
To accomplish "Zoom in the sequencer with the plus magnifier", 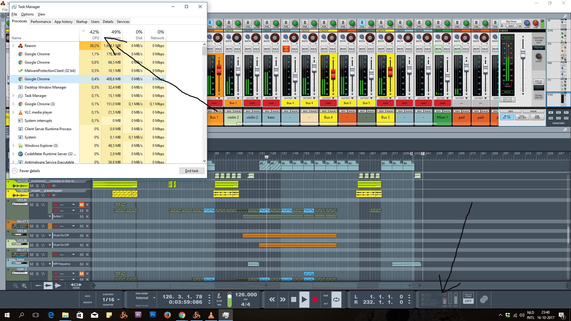I will click(x=24, y=286).
